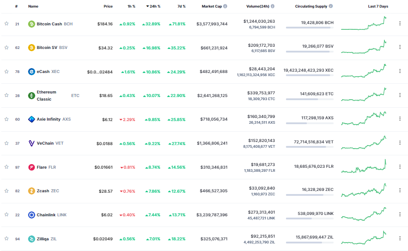The width and height of the screenshot is (408, 251).
Task: Open Ethereum Classic row options menu
Action: [x=400, y=95]
